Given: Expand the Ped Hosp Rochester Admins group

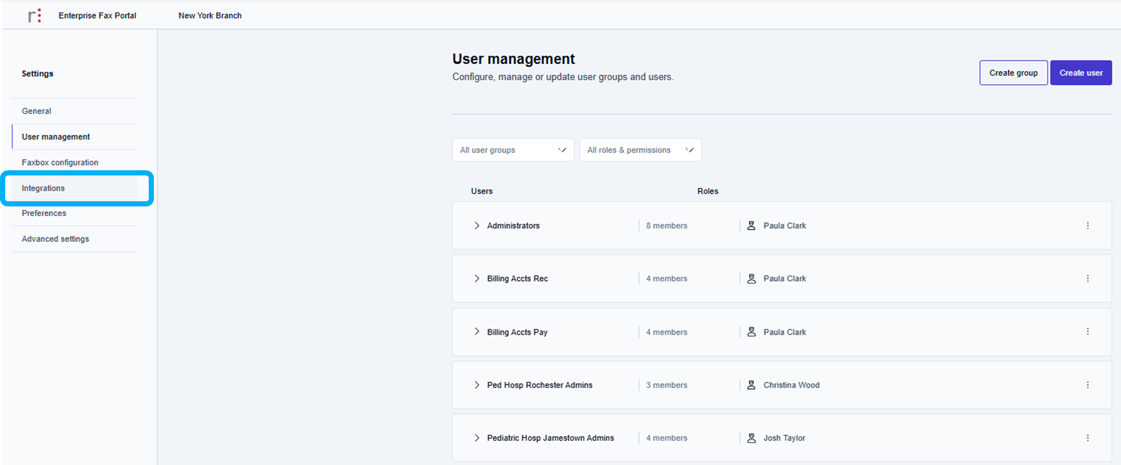Looking at the screenshot, I should coord(477,385).
